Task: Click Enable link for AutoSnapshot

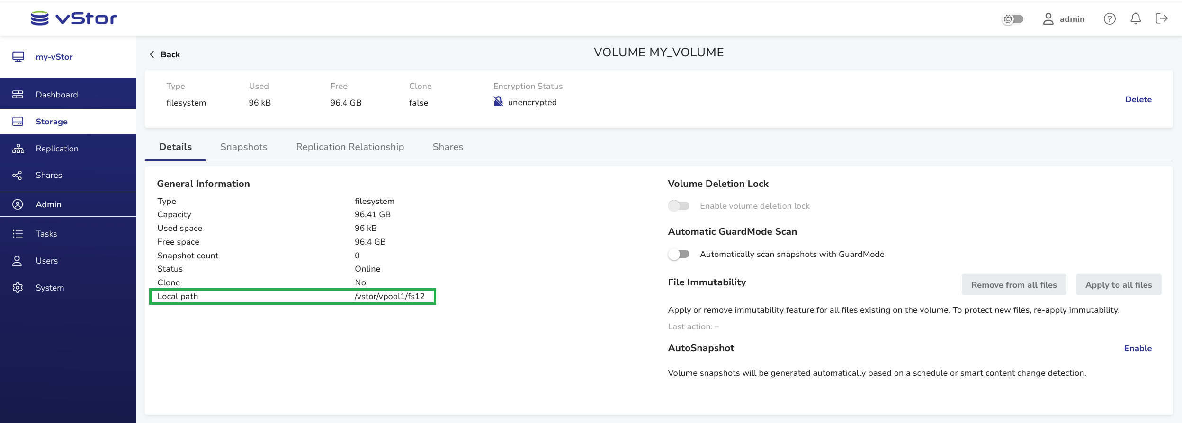Action: [x=1137, y=348]
